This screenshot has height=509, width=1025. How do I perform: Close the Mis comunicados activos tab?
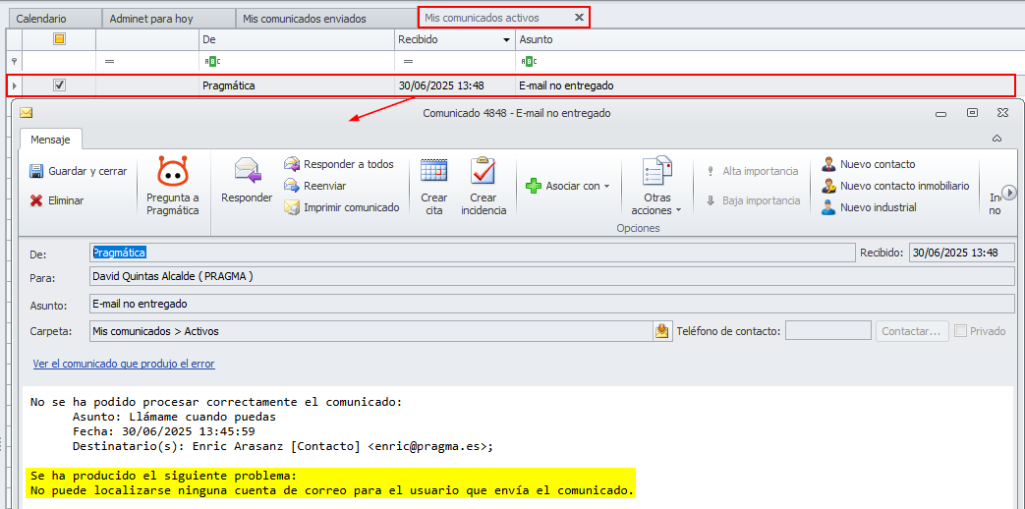tap(579, 18)
